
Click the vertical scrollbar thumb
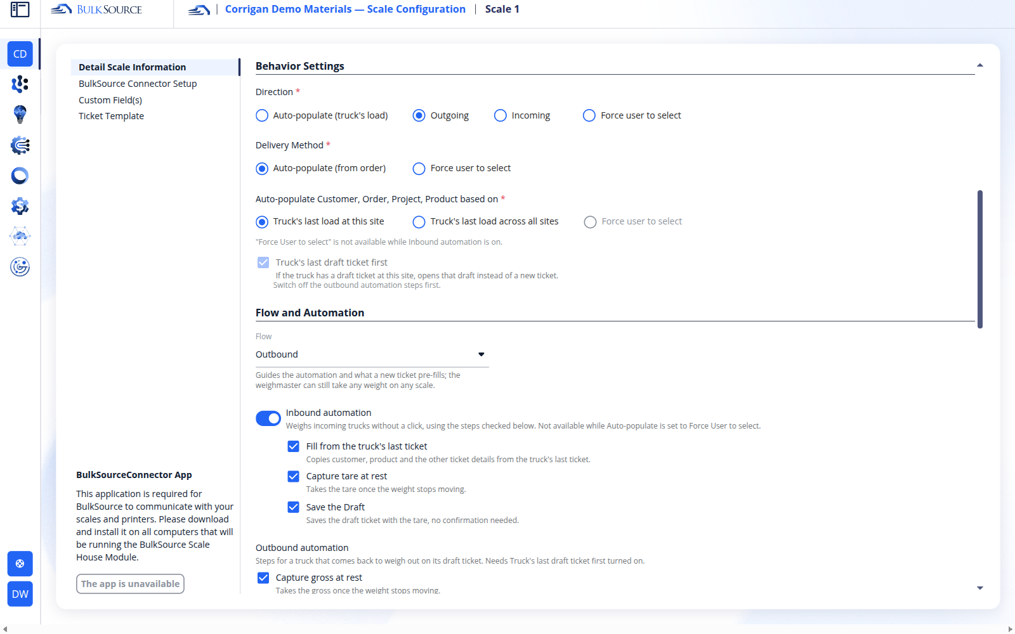[980, 259]
